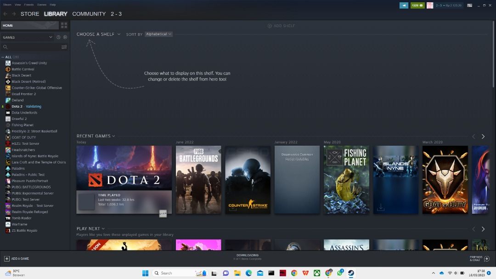
Task: Select the Fishing Planet game thumbnail
Action: tap(346, 180)
